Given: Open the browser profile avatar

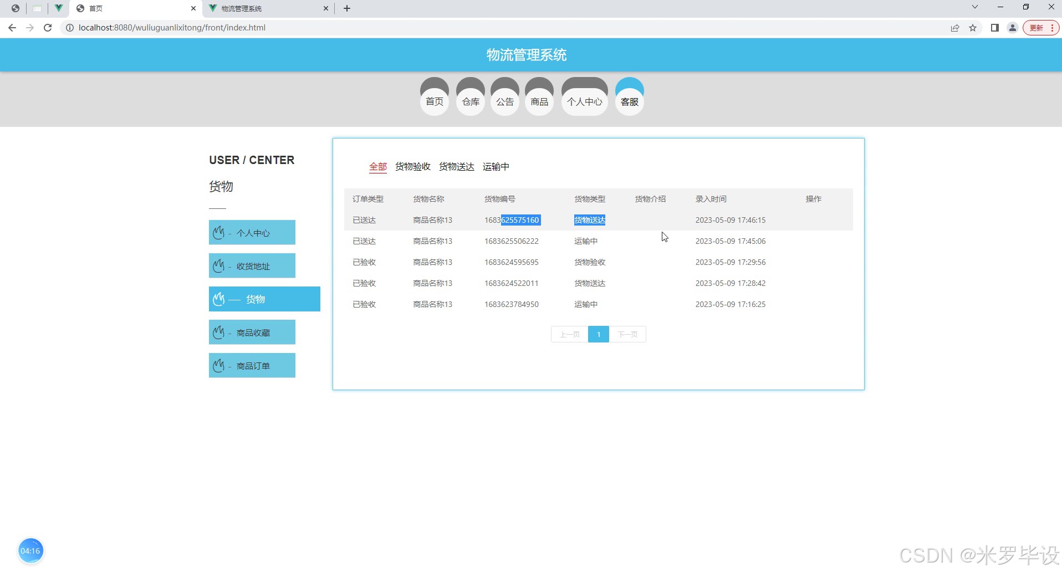Looking at the screenshot, I should (1013, 28).
